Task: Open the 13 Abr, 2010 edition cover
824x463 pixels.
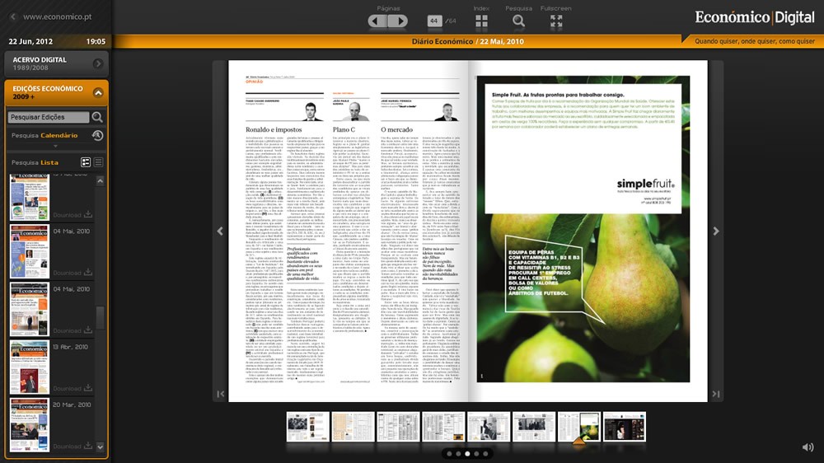Action: point(30,367)
